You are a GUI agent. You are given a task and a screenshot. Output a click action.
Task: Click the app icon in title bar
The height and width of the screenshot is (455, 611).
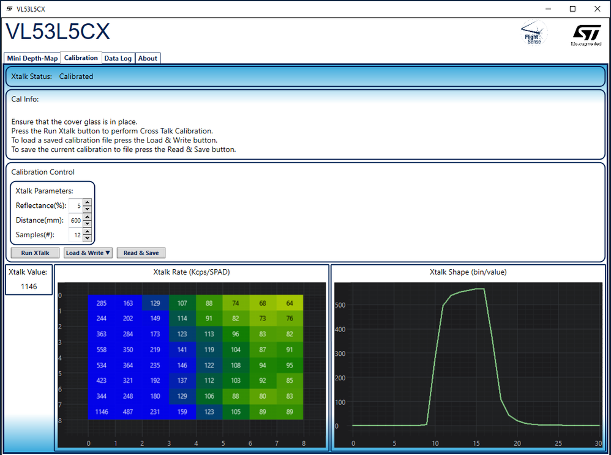point(9,9)
